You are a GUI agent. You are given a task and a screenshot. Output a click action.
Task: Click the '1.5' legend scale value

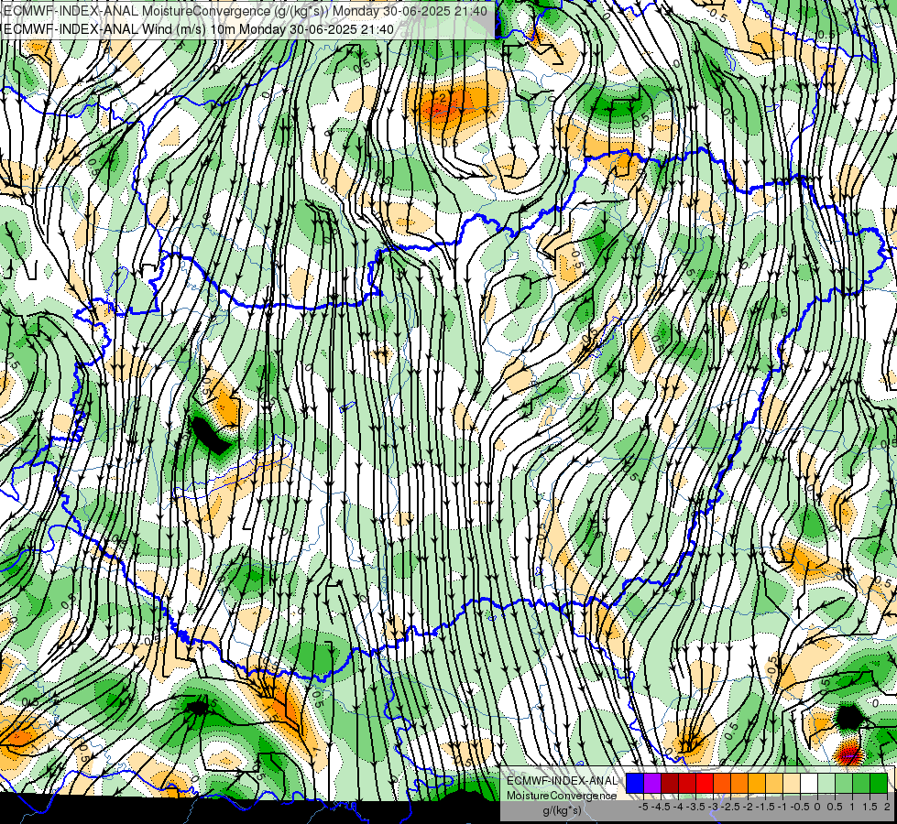(x=870, y=807)
